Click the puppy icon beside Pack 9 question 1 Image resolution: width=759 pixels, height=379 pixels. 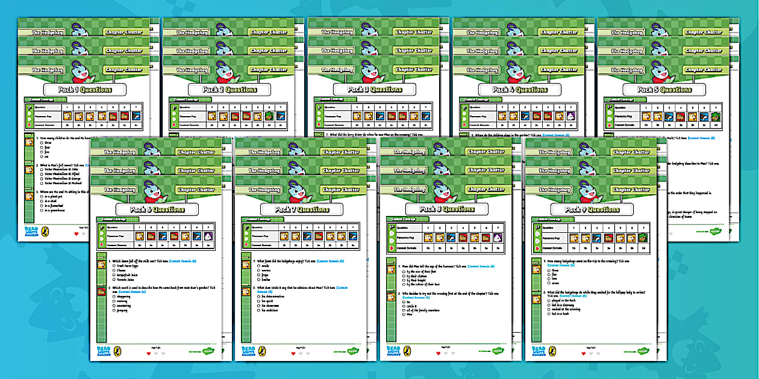536,270
